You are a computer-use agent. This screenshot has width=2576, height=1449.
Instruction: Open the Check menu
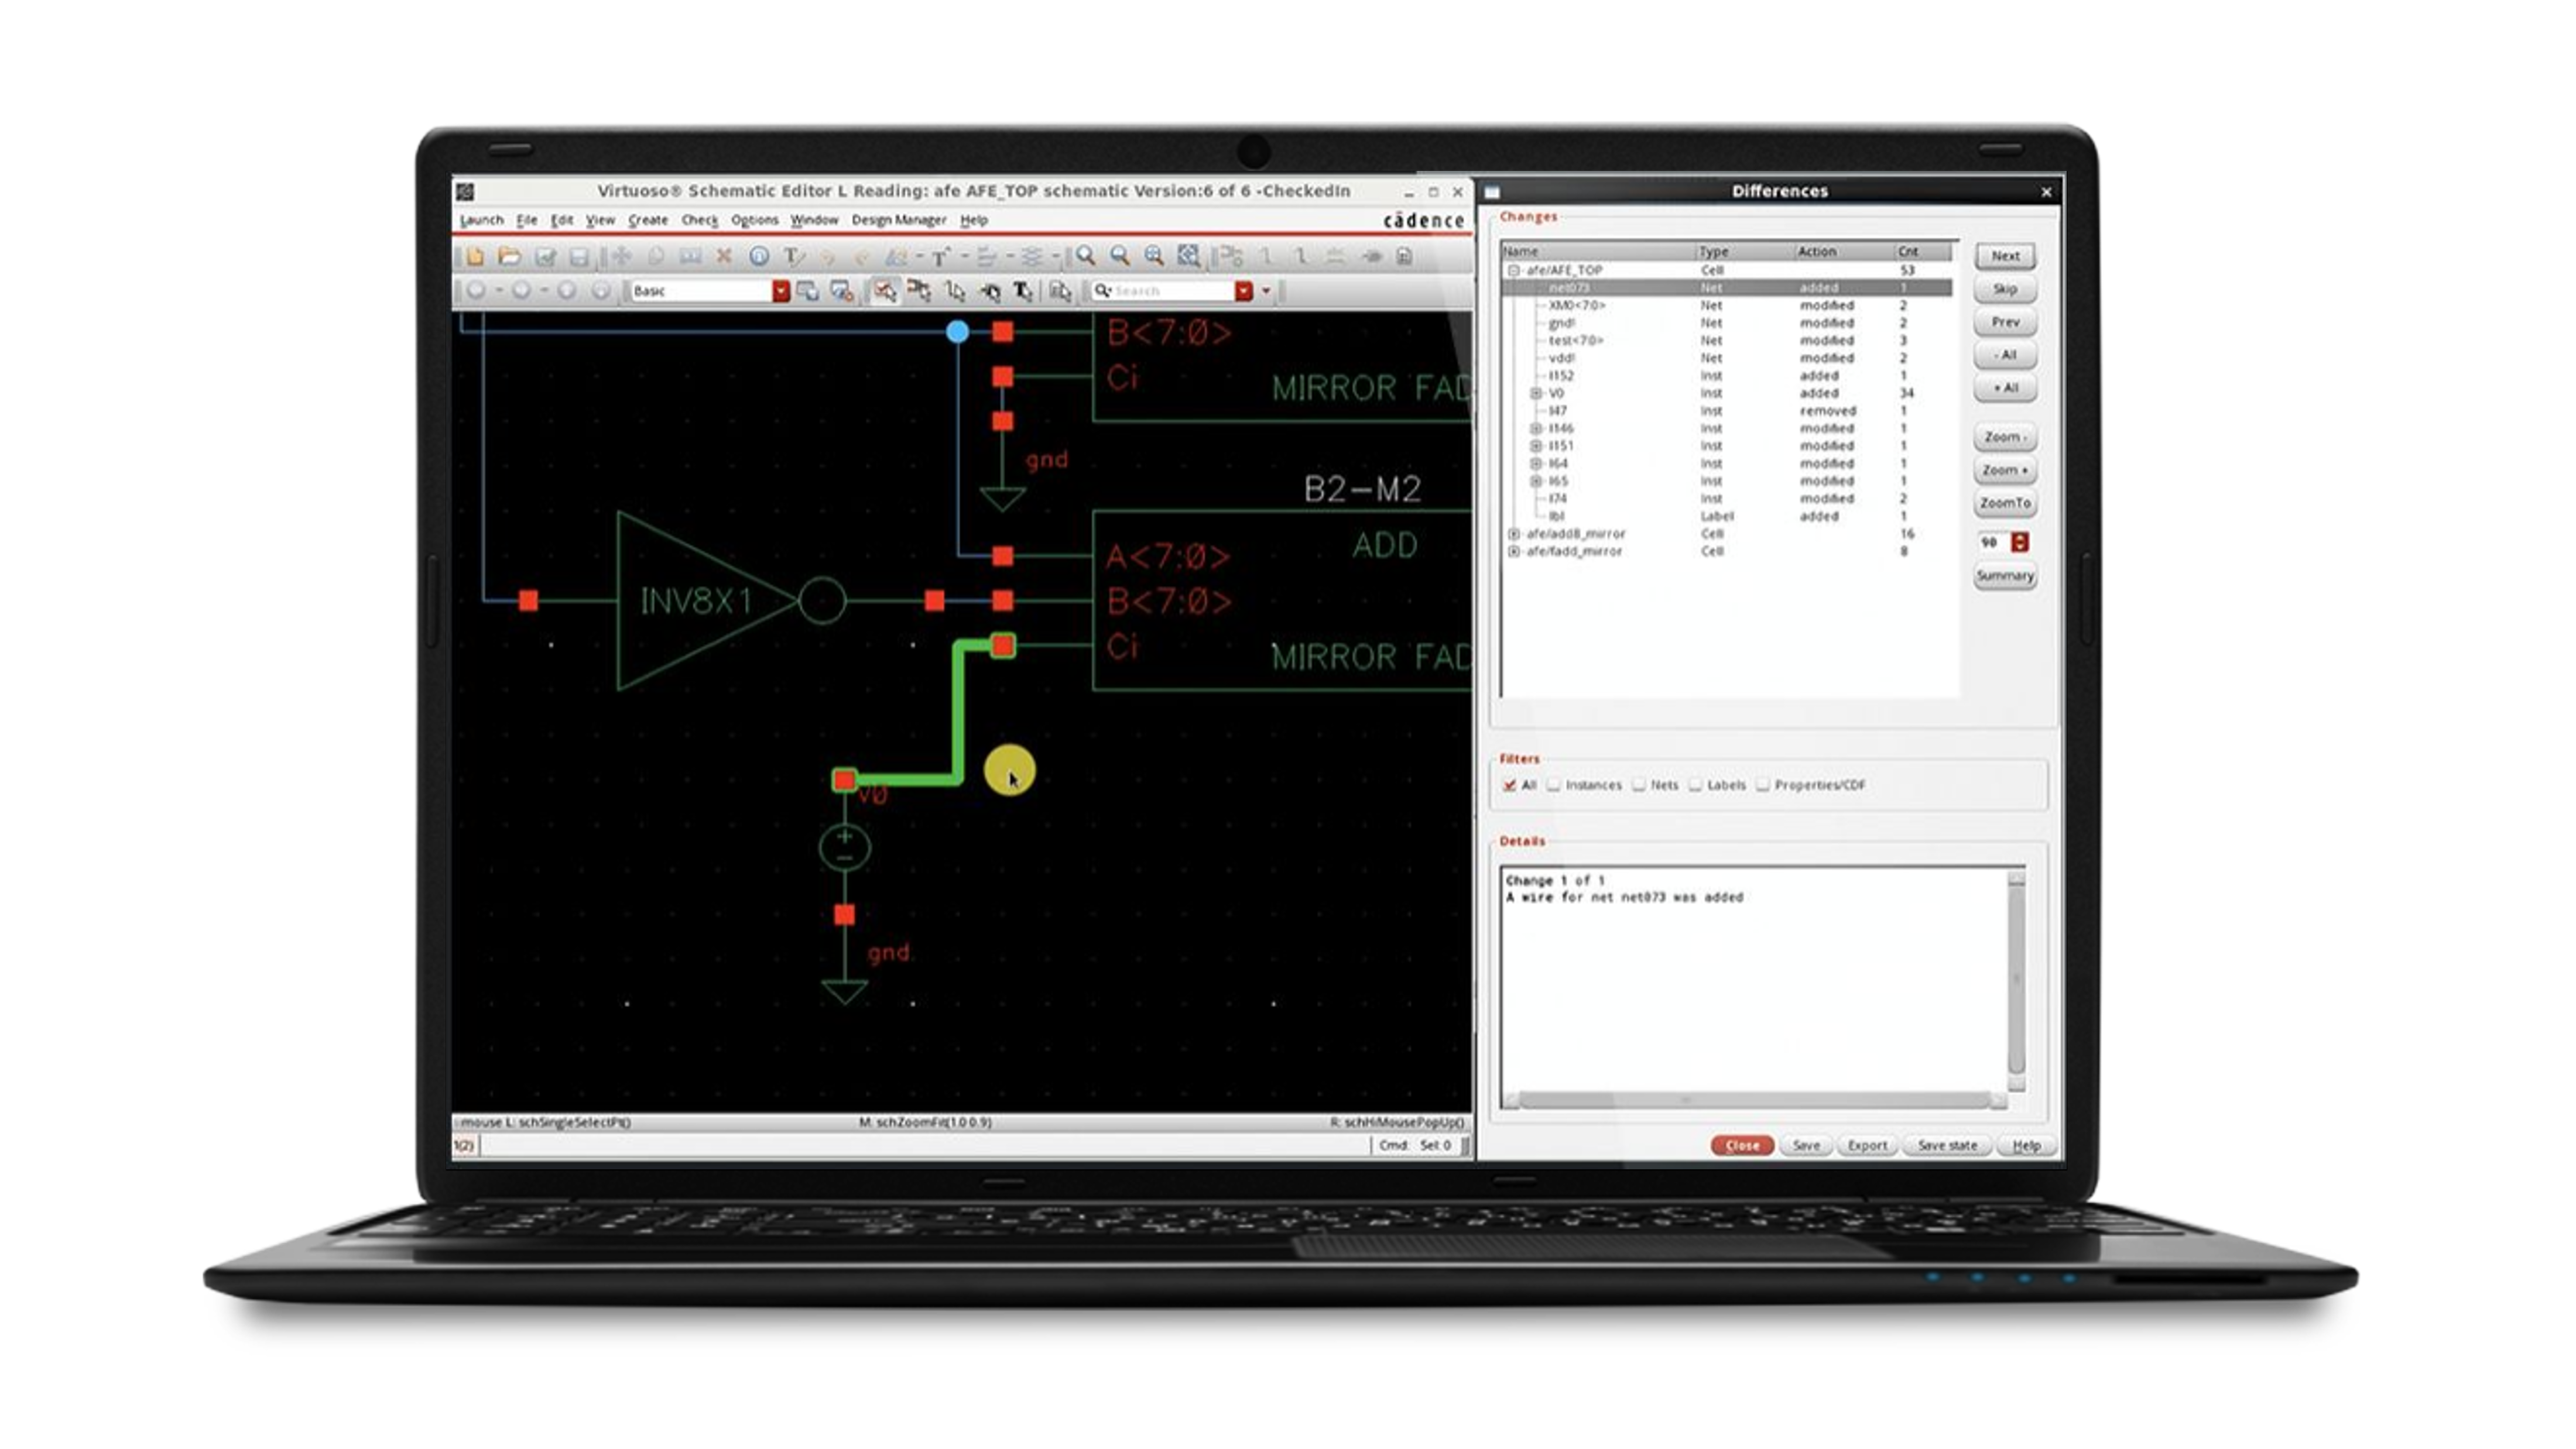pyautogui.click(x=700, y=221)
